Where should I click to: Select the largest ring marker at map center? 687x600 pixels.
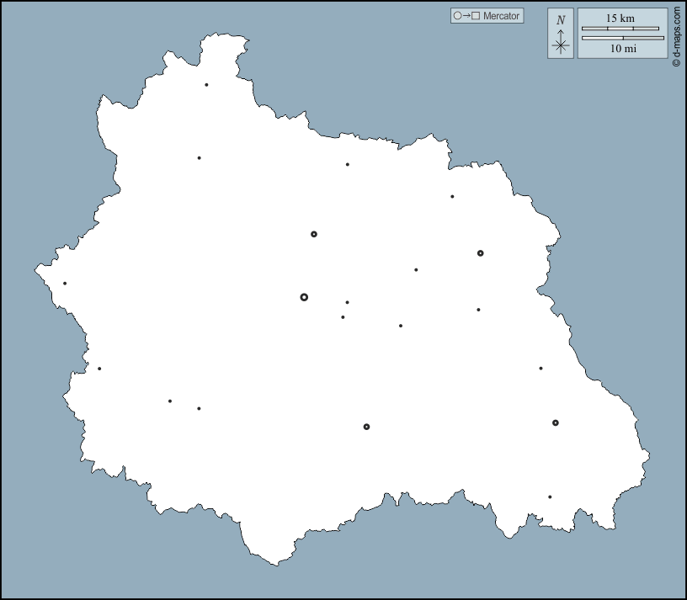304,297
